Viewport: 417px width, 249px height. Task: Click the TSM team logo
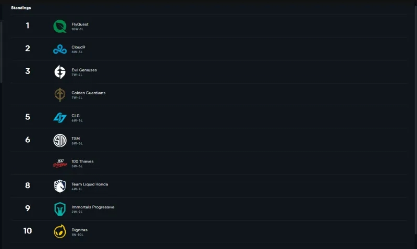pyautogui.click(x=60, y=141)
